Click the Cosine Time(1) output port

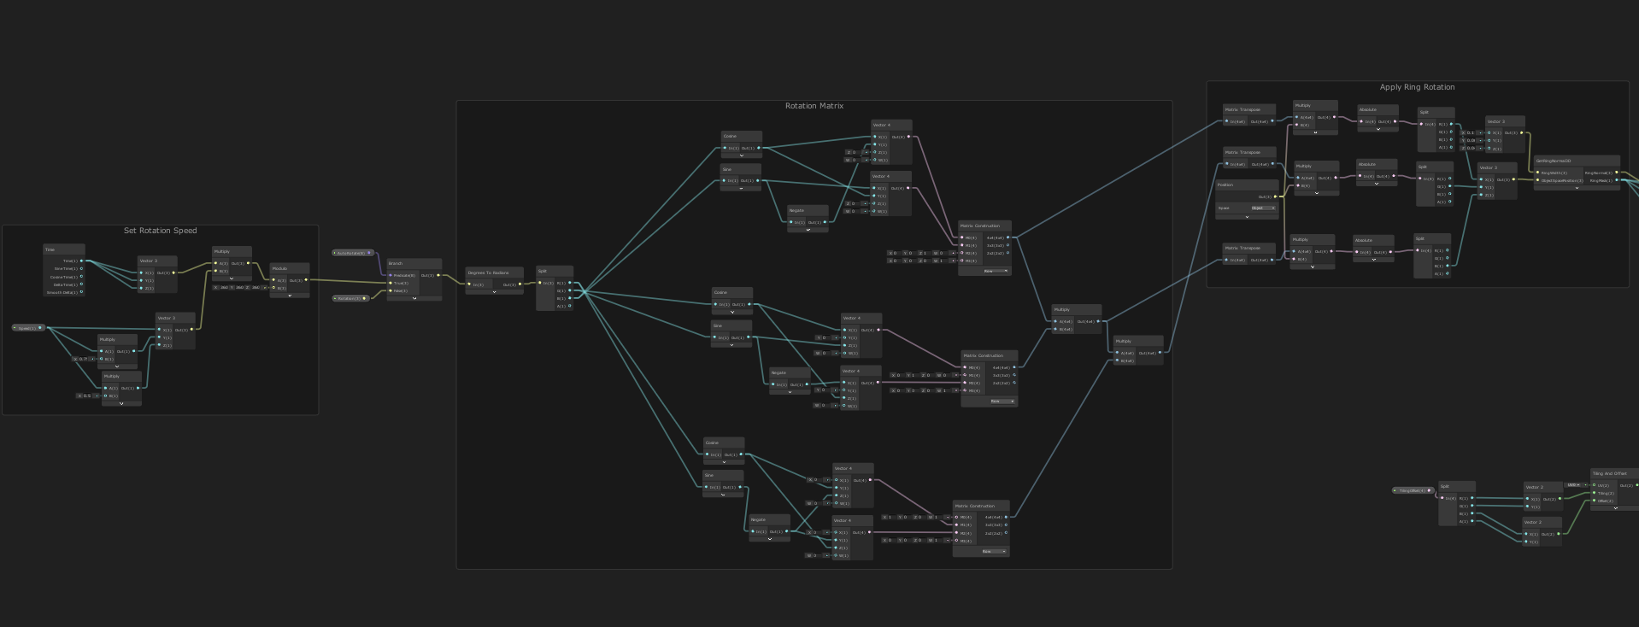click(x=81, y=276)
